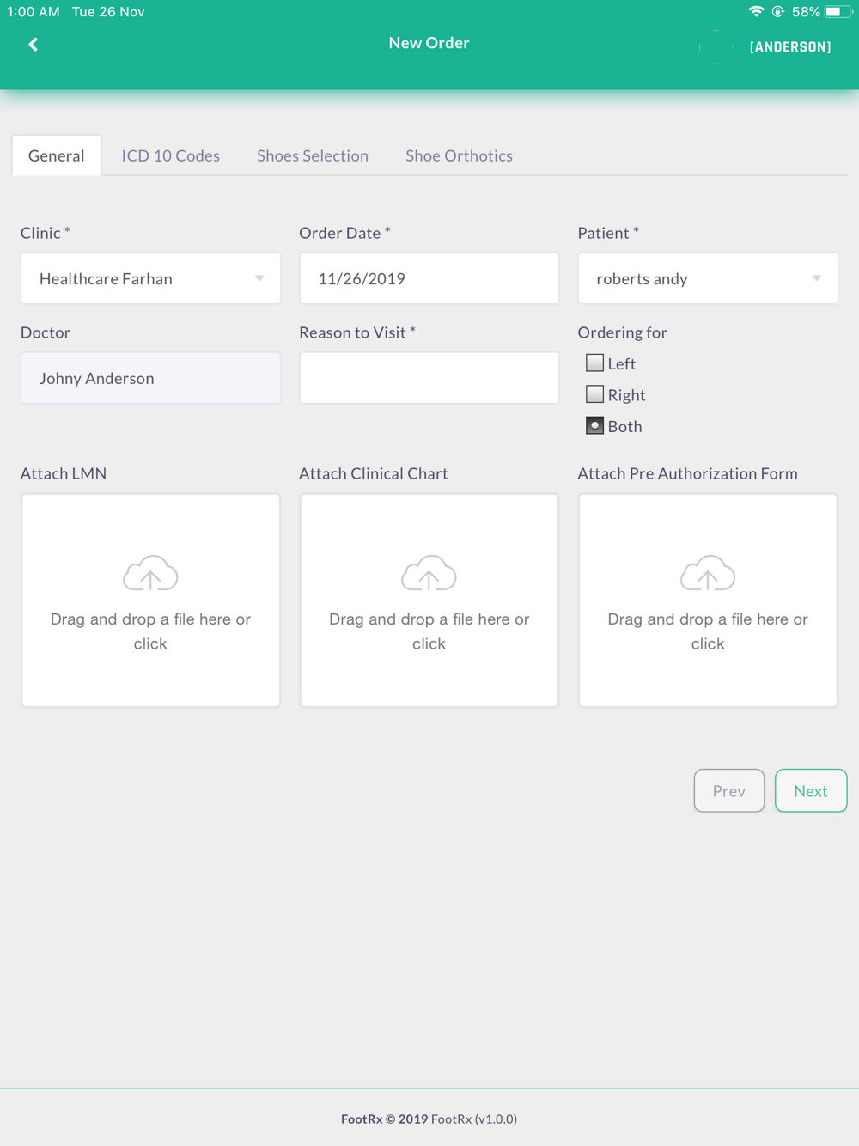Tap the Wi-Fi status icon
859x1146 pixels.
756,12
